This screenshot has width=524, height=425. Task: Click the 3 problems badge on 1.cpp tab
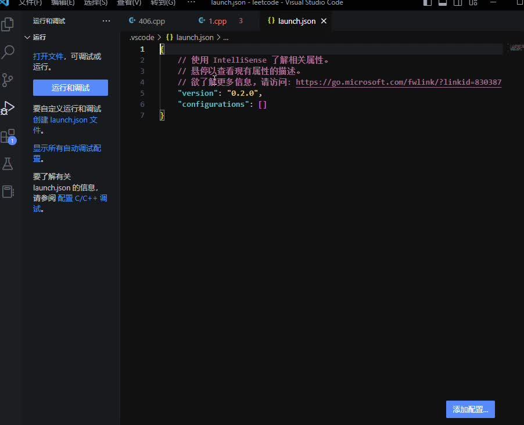[241, 21]
